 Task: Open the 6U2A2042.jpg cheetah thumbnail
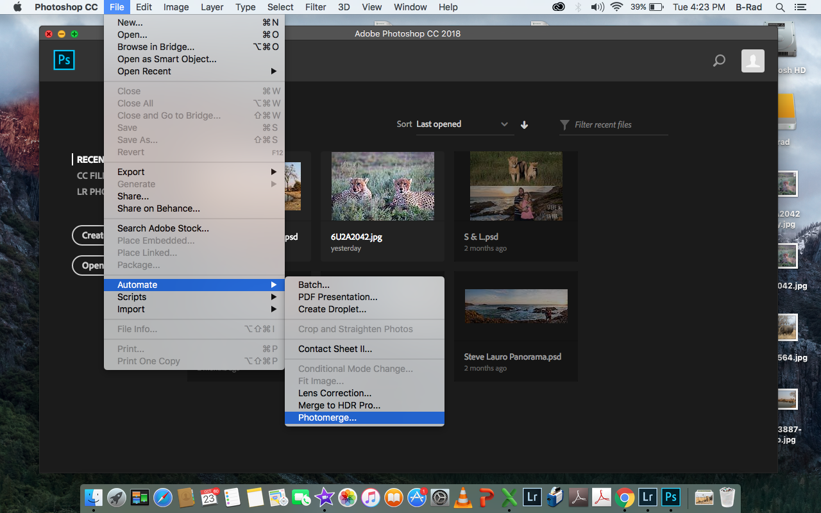(383, 187)
